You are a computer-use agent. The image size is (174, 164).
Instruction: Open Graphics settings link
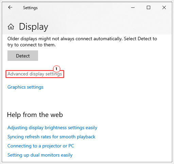[x=25, y=87]
